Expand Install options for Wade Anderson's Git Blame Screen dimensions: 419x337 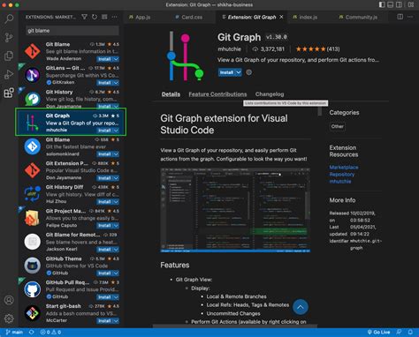click(x=116, y=59)
